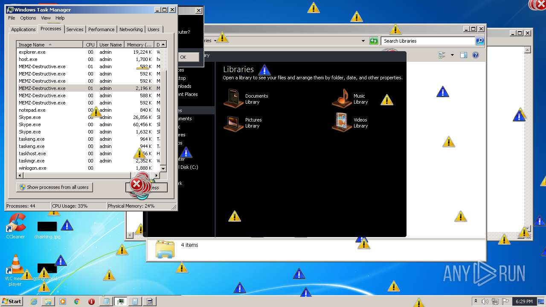The image size is (546, 307).
Task: Click the shield icon on Show processes button
Action: [x=23, y=187]
